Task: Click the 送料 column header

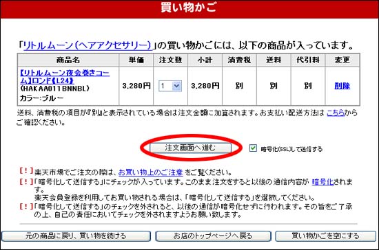Action: tap(274, 60)
